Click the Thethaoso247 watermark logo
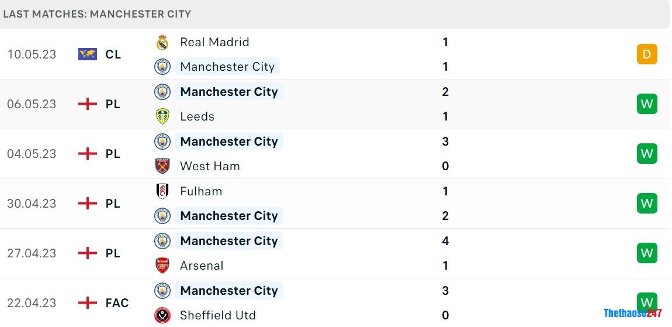 point(632,313)
